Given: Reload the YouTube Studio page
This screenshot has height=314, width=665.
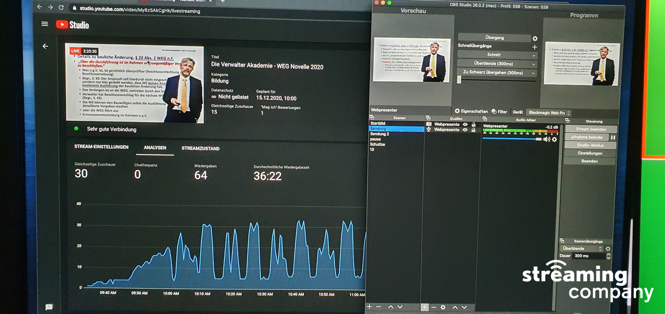Looking at the screenshot, I should coord(61,7).
